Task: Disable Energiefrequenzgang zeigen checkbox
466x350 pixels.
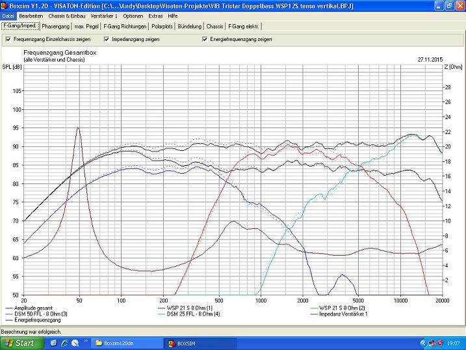Action: [x=205, y=39]
